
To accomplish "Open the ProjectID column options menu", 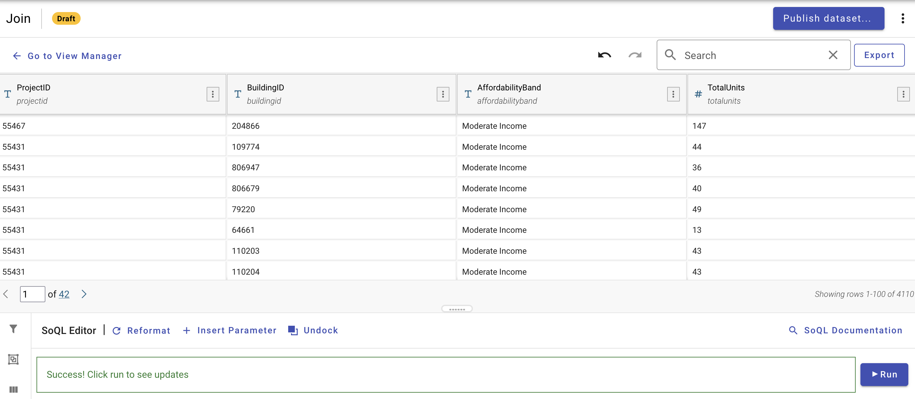I will coord(213,94).
